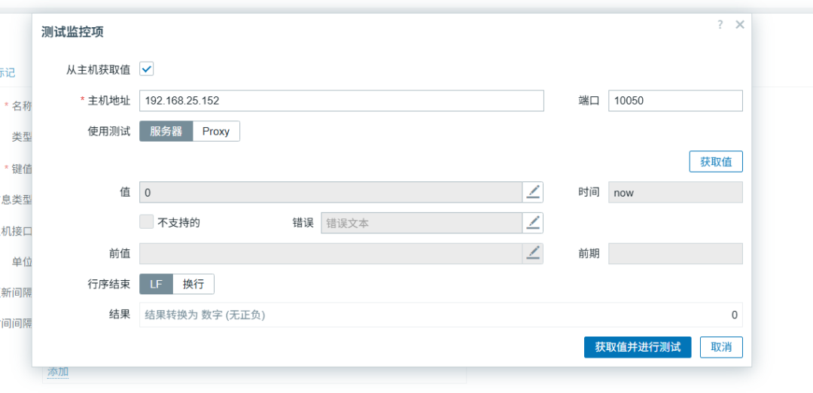The width and height of the screenshot is (813, 393).
Task: Focus the 端口 input field showing 10050
Action: point(675,101)
